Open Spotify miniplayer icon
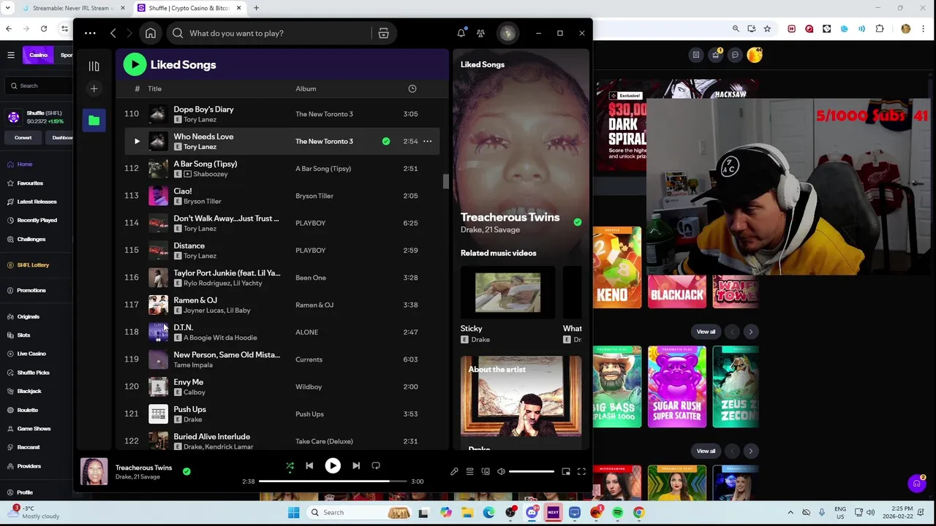 click(566, 471)
